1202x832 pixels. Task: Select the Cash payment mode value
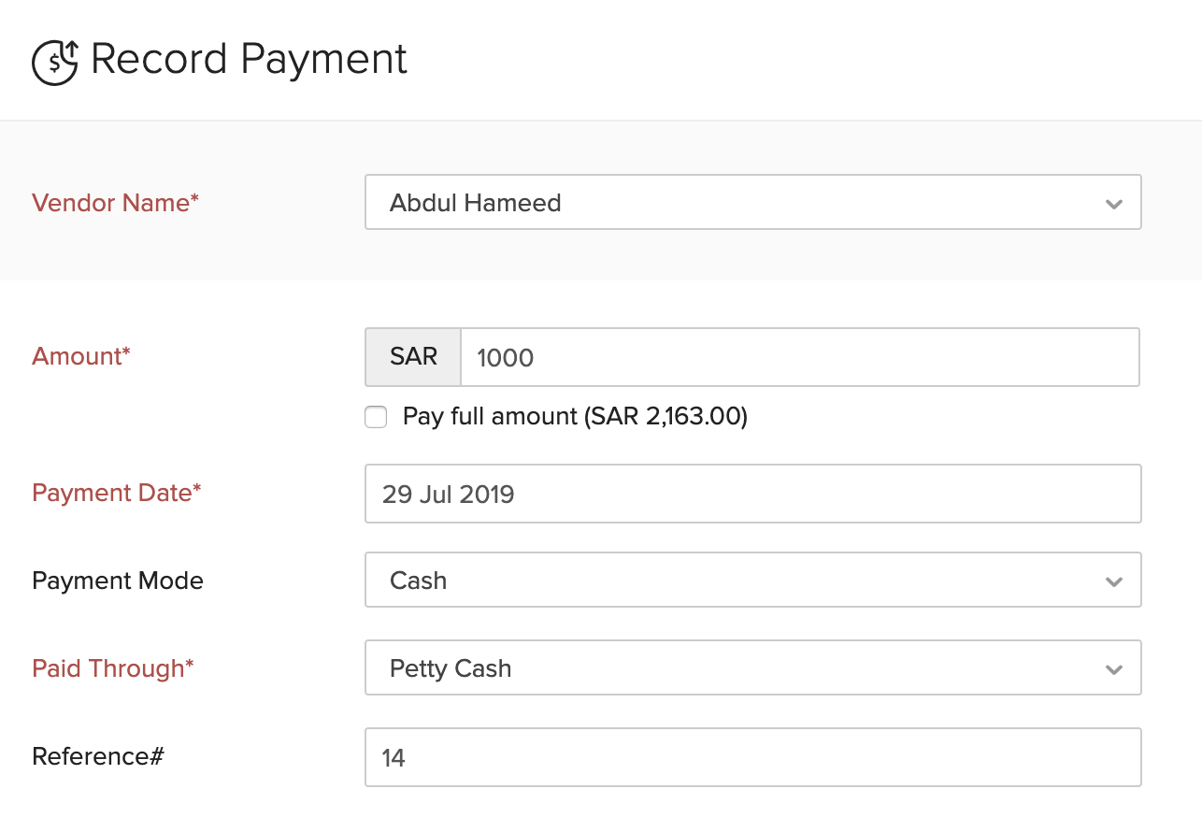(x=419, y=580)
